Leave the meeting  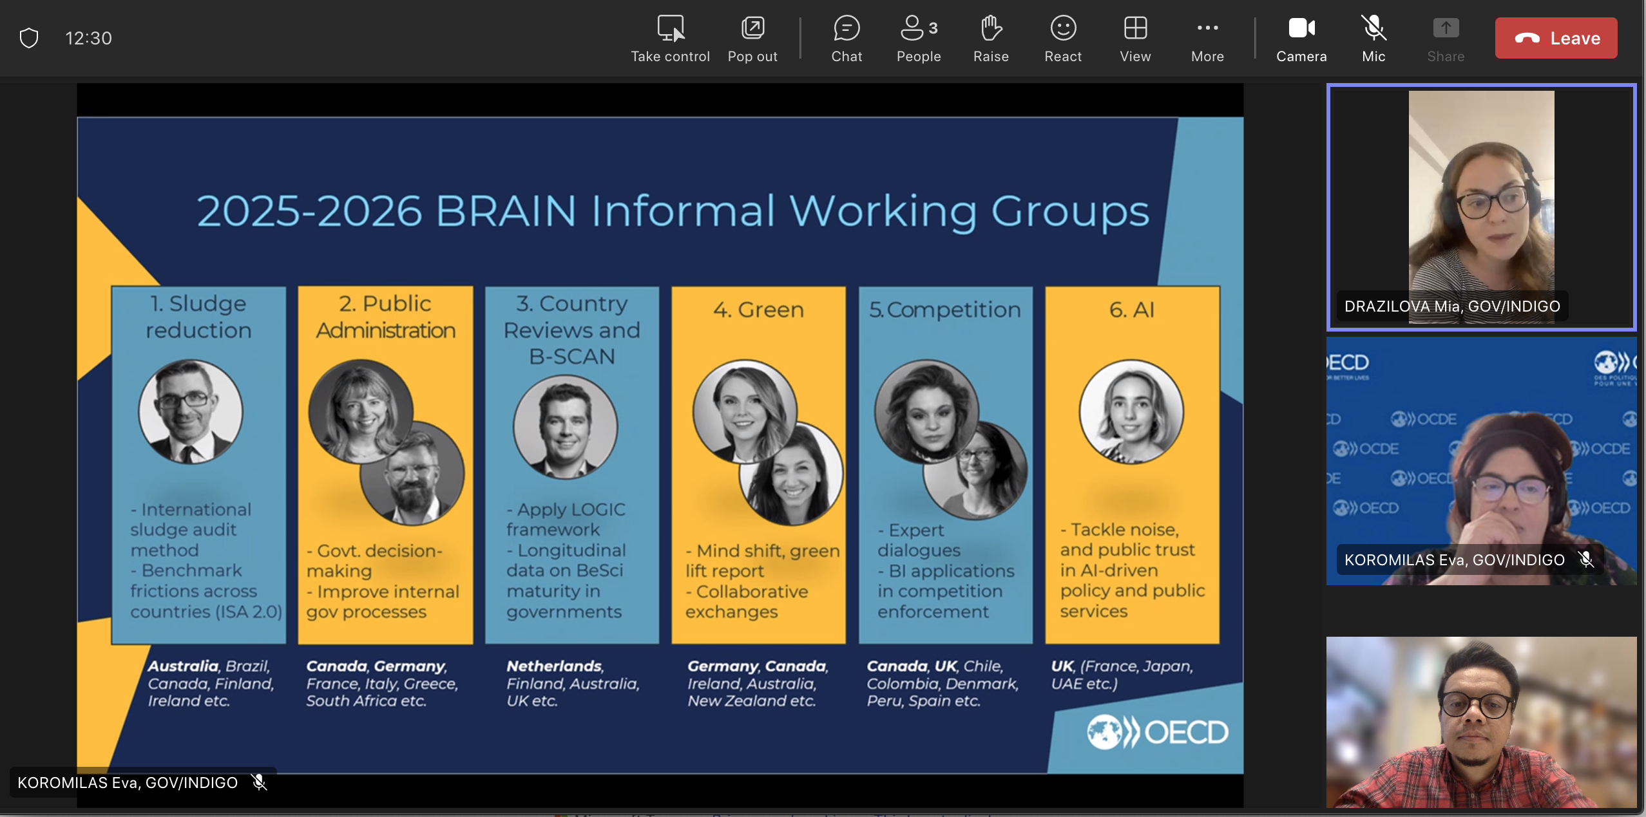pos(1556,38)
